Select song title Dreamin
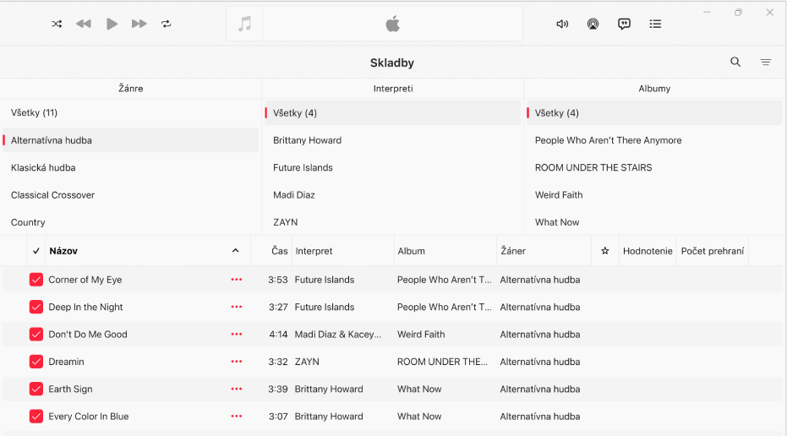Screen dimensions: 787x436 (66, 362)
